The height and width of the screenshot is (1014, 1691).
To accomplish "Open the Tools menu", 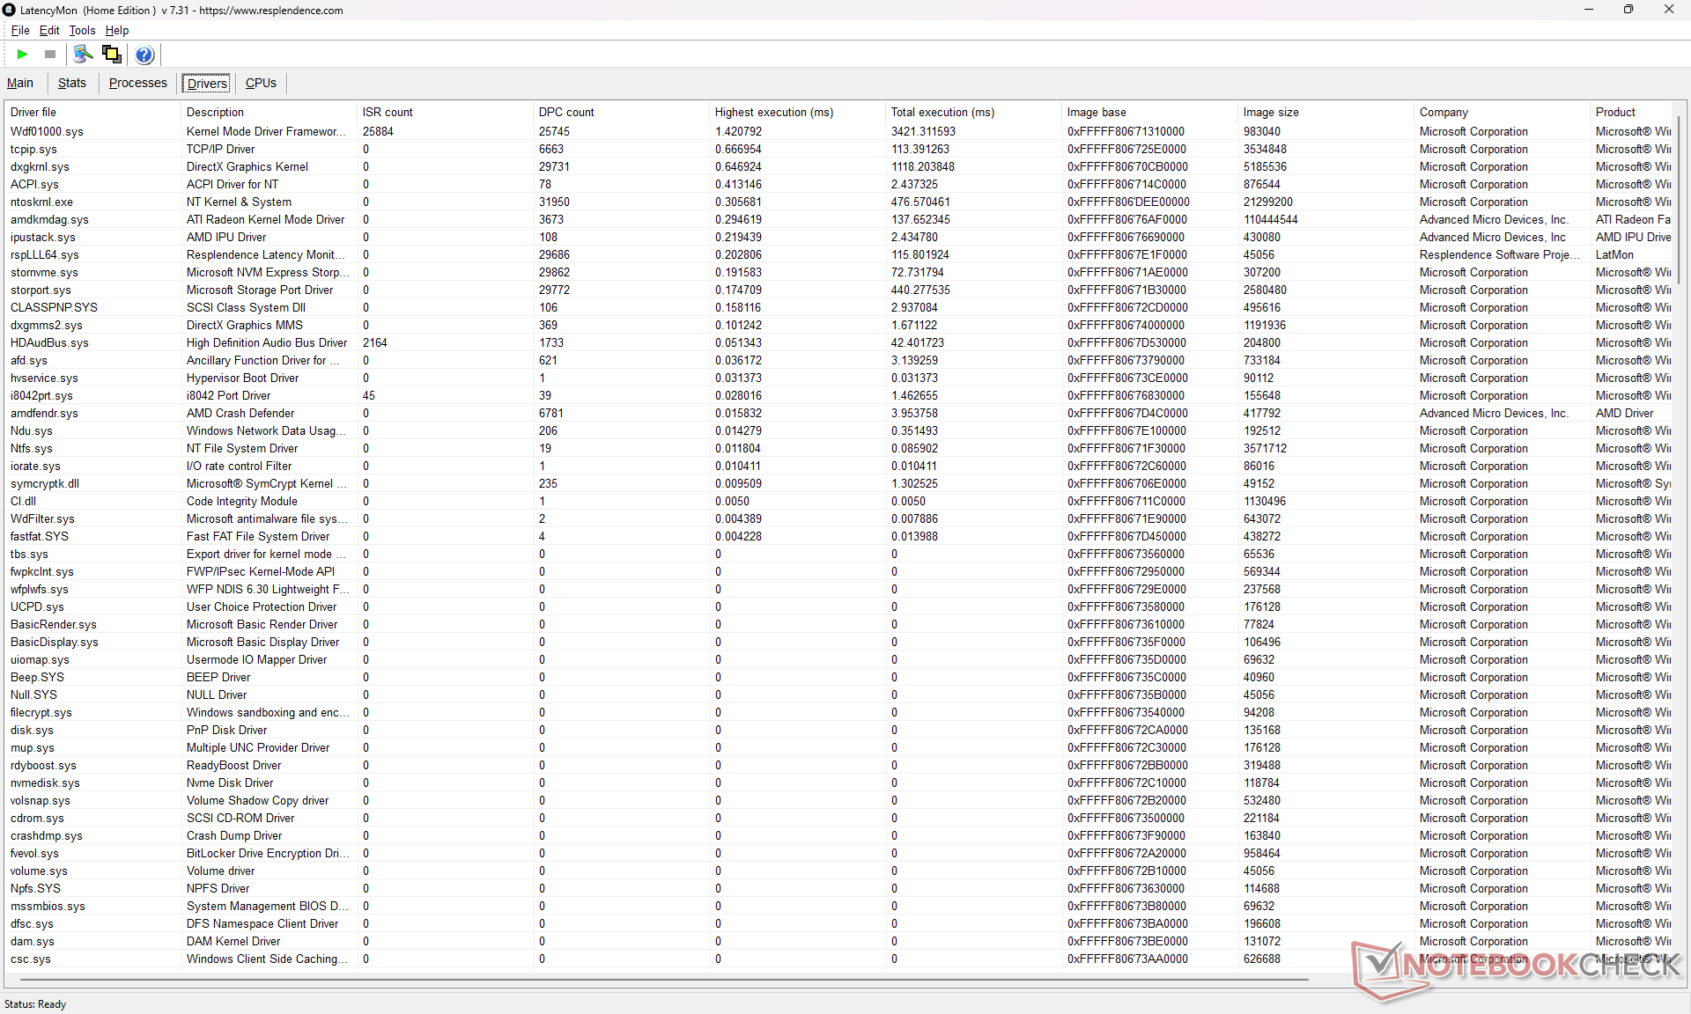I will click(82, 30).
